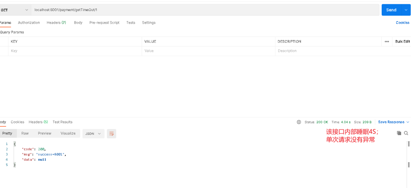Click the network globe icon
Viewport: 411px width, 188px height.
coord(299,122)
